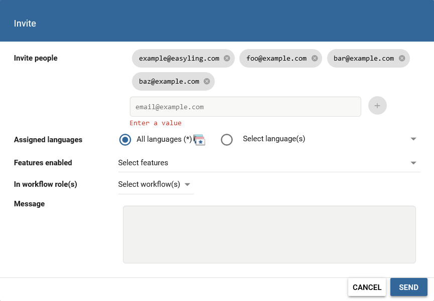The width and height of the screenshot is (434, 301).
Task: Click the email address input field
Action: [245, 107]
